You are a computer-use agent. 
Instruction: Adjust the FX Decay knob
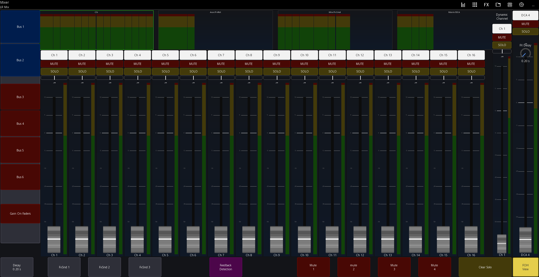coord(525,53)
